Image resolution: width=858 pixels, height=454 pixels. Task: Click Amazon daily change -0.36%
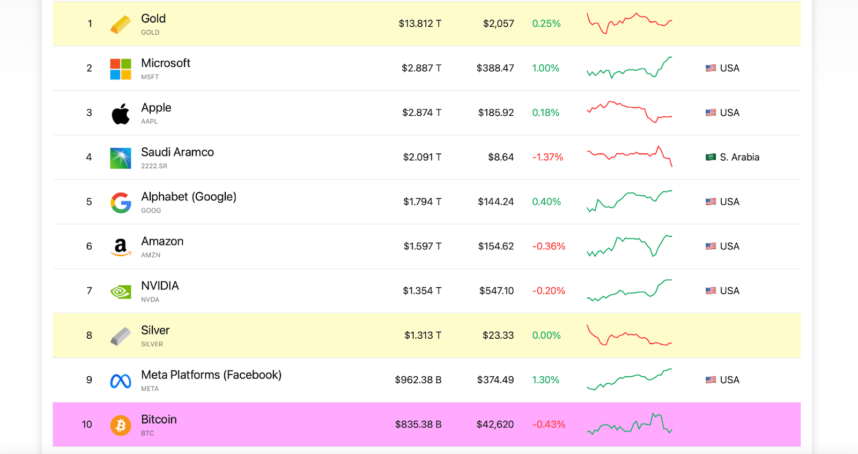click(549, 246)
